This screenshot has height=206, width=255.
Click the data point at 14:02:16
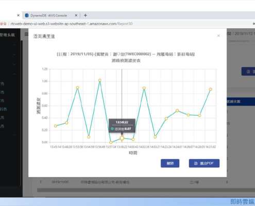pyautogui.click(x=144, y=88)
